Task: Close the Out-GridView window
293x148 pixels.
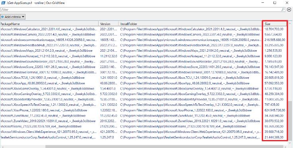Action: [287, 3]
